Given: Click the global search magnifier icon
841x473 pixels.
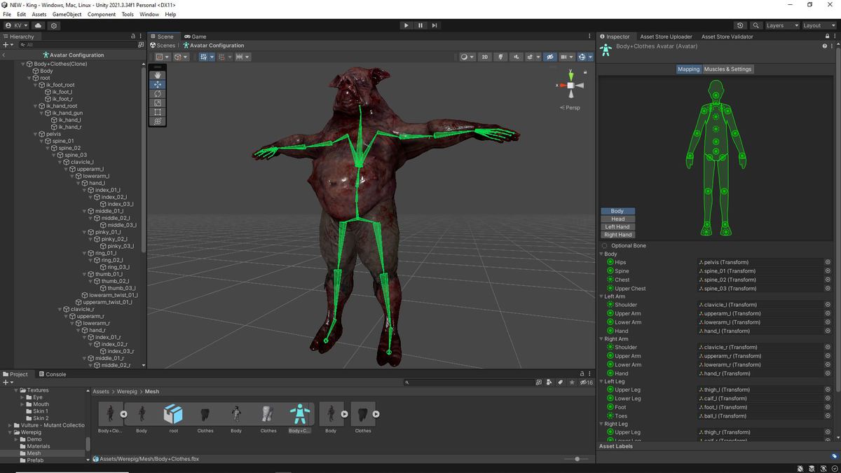Looking at the screenshot, I should coord(755,25).
